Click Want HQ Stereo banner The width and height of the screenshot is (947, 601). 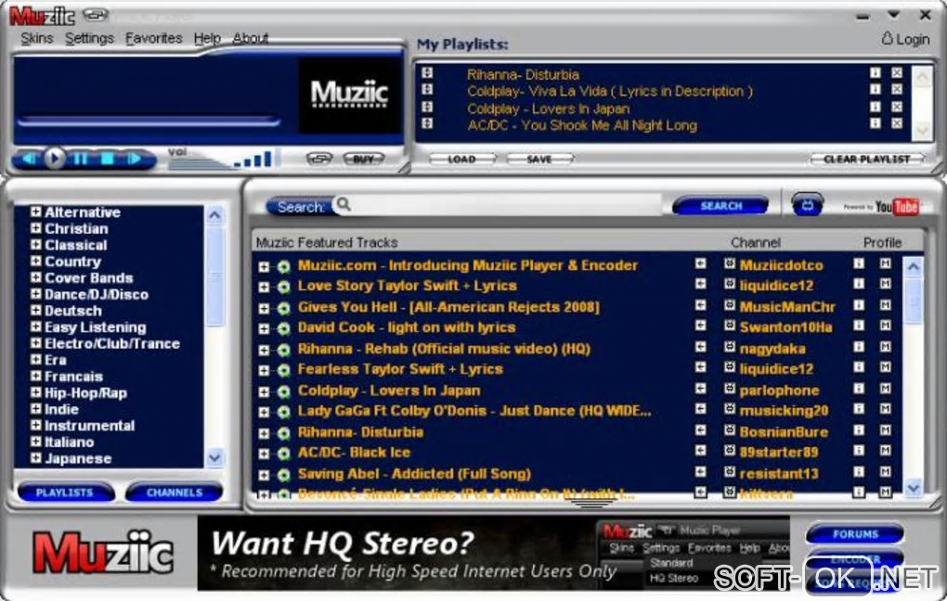493,553
